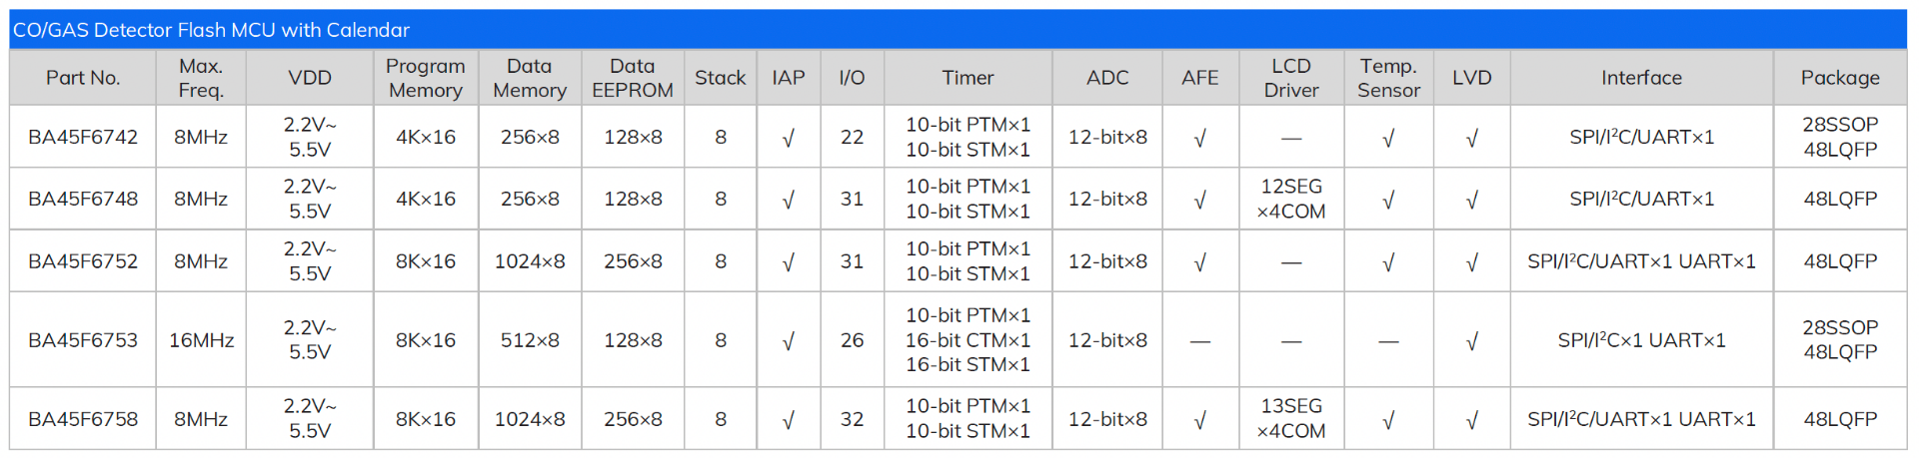Image resolution: width=1919 pixels, height=458 pixels.
Task: Click the CO/GAS Detector Flash MCU title bar
Action: click(959, 30)
